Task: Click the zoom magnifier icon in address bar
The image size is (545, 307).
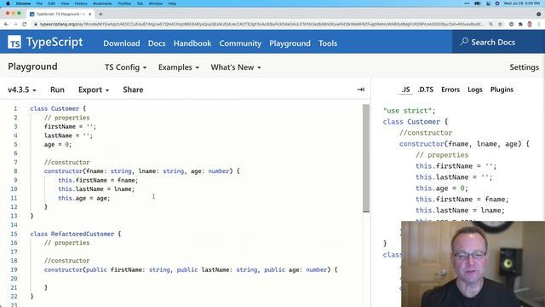Action: pyautogui.click(x=490, y=24)
